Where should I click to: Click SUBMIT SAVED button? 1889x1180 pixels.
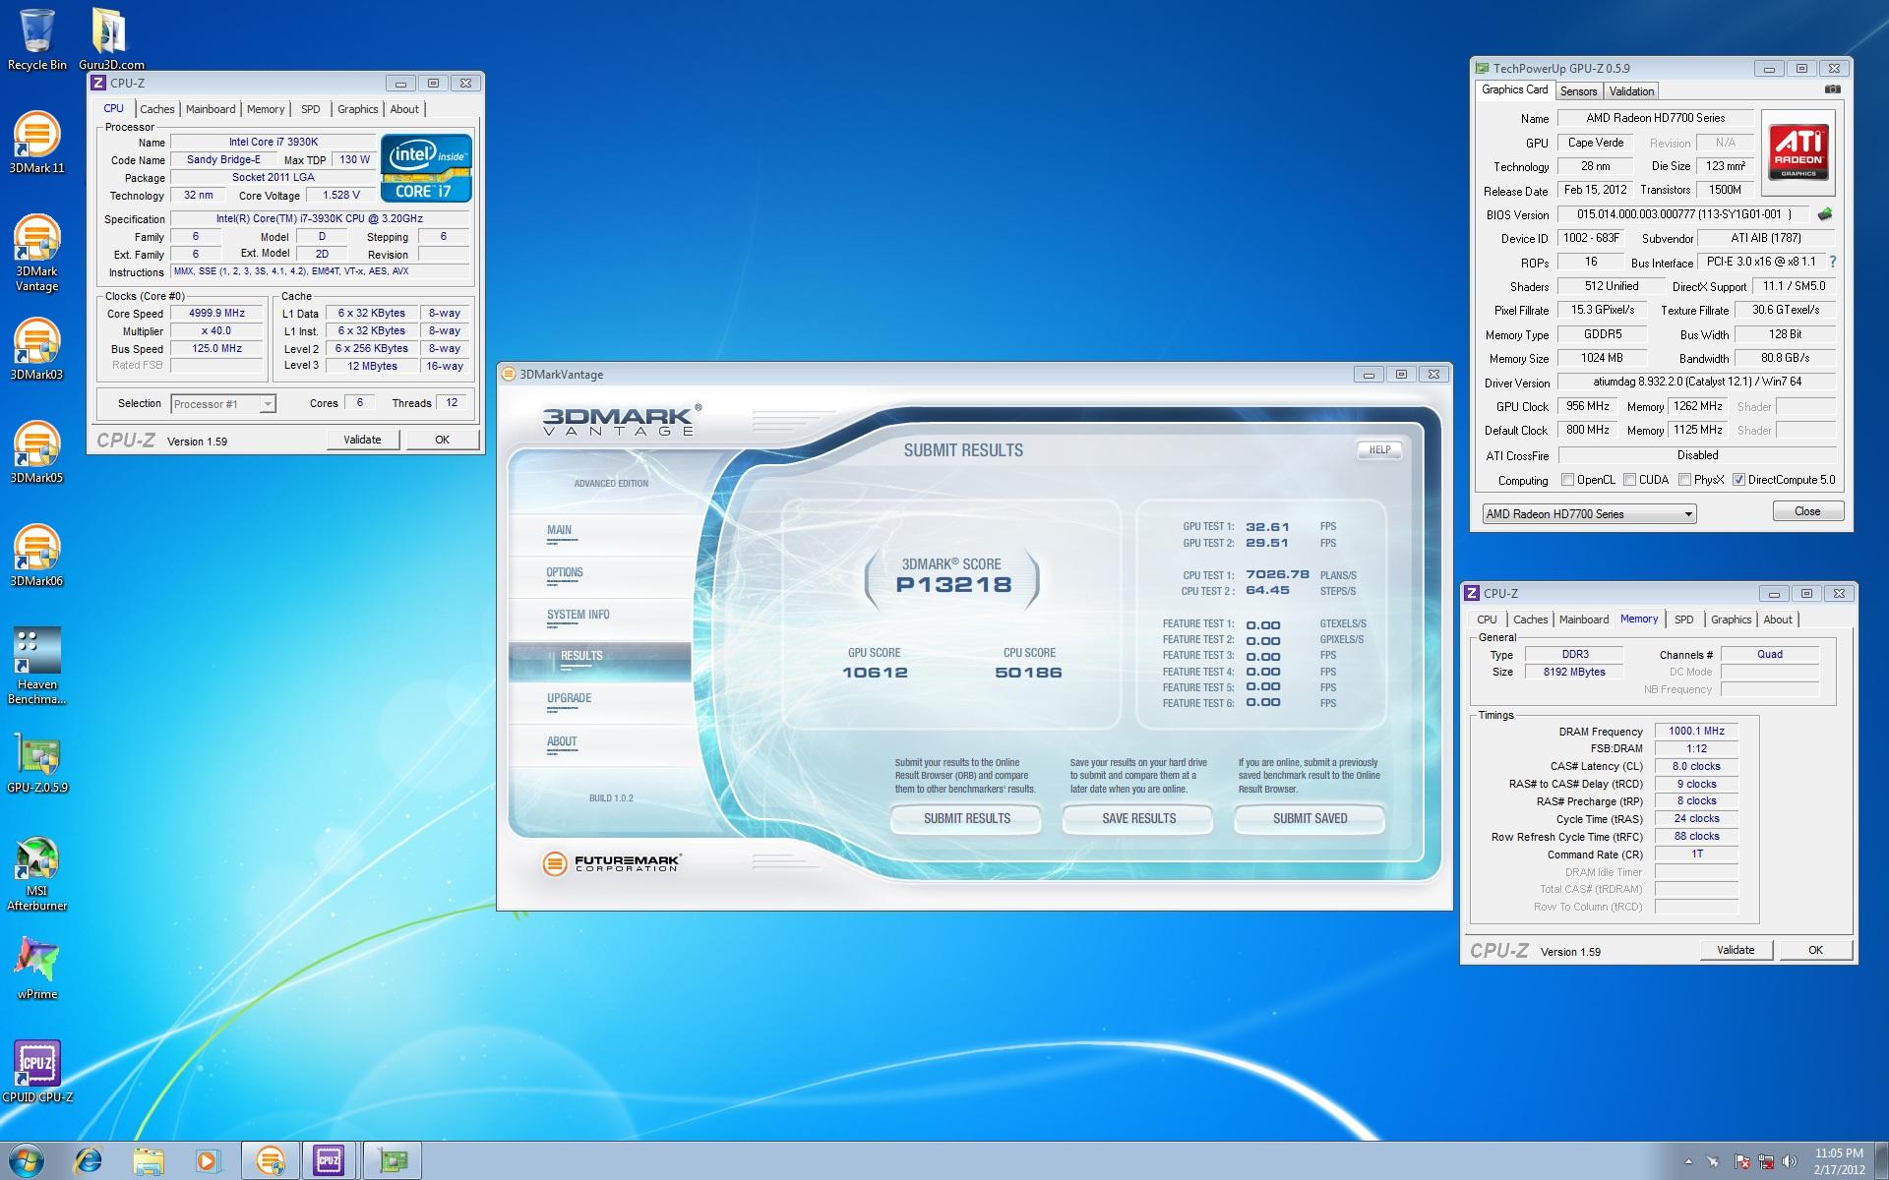pyautogui.click(x=1310, y=818)
